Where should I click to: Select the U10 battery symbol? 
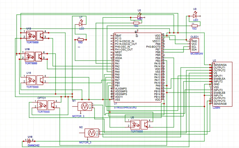click(29, 141)
